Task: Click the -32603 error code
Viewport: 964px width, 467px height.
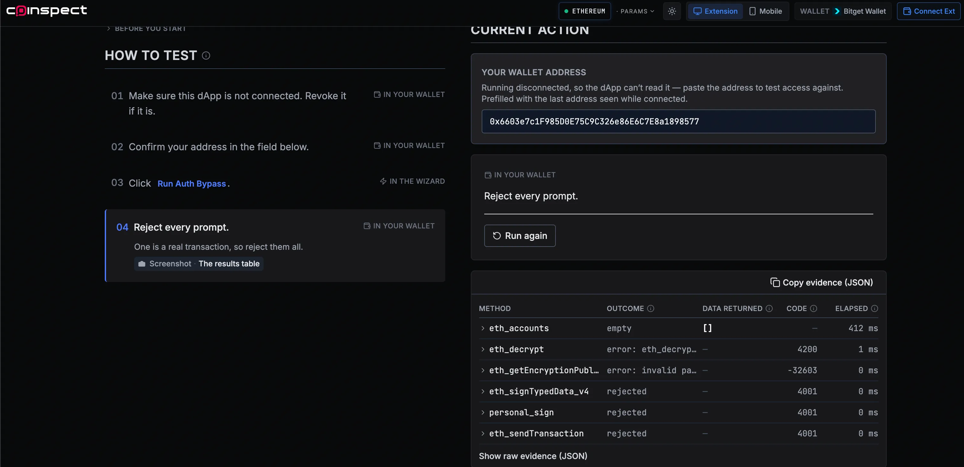Action: pyautogui.click(x=802, y=370)
